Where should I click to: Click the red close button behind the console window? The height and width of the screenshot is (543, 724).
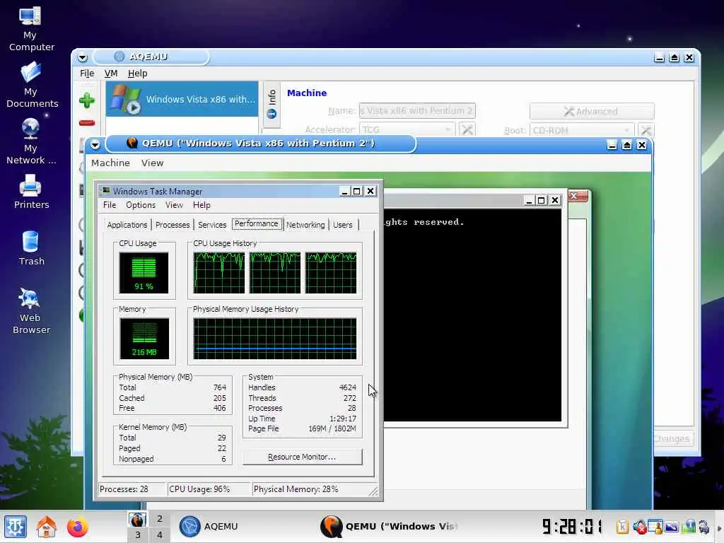pos(577,197)
